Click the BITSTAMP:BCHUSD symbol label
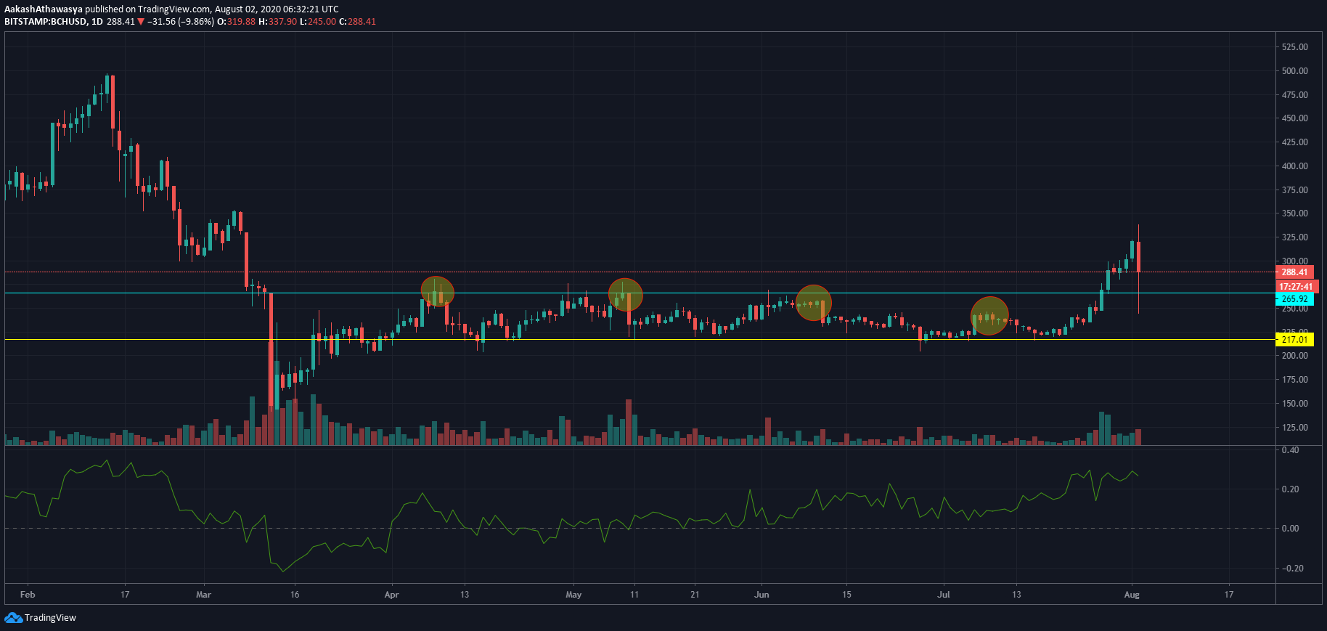 [x=45, y=22]
